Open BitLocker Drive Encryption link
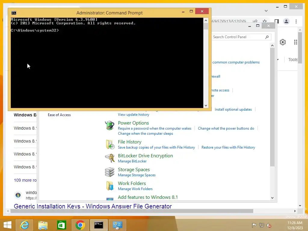The height and width of the screenshot is (231, 308). click(145, 156)
